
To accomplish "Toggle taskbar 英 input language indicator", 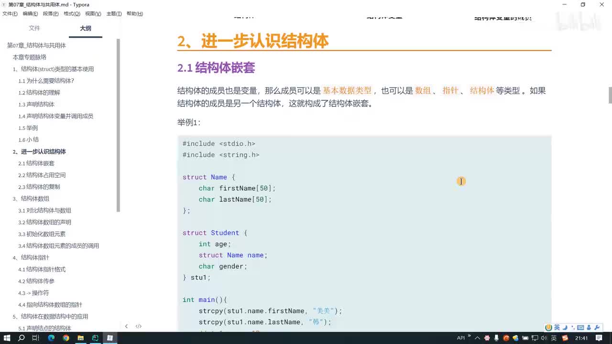I will 554,338.
